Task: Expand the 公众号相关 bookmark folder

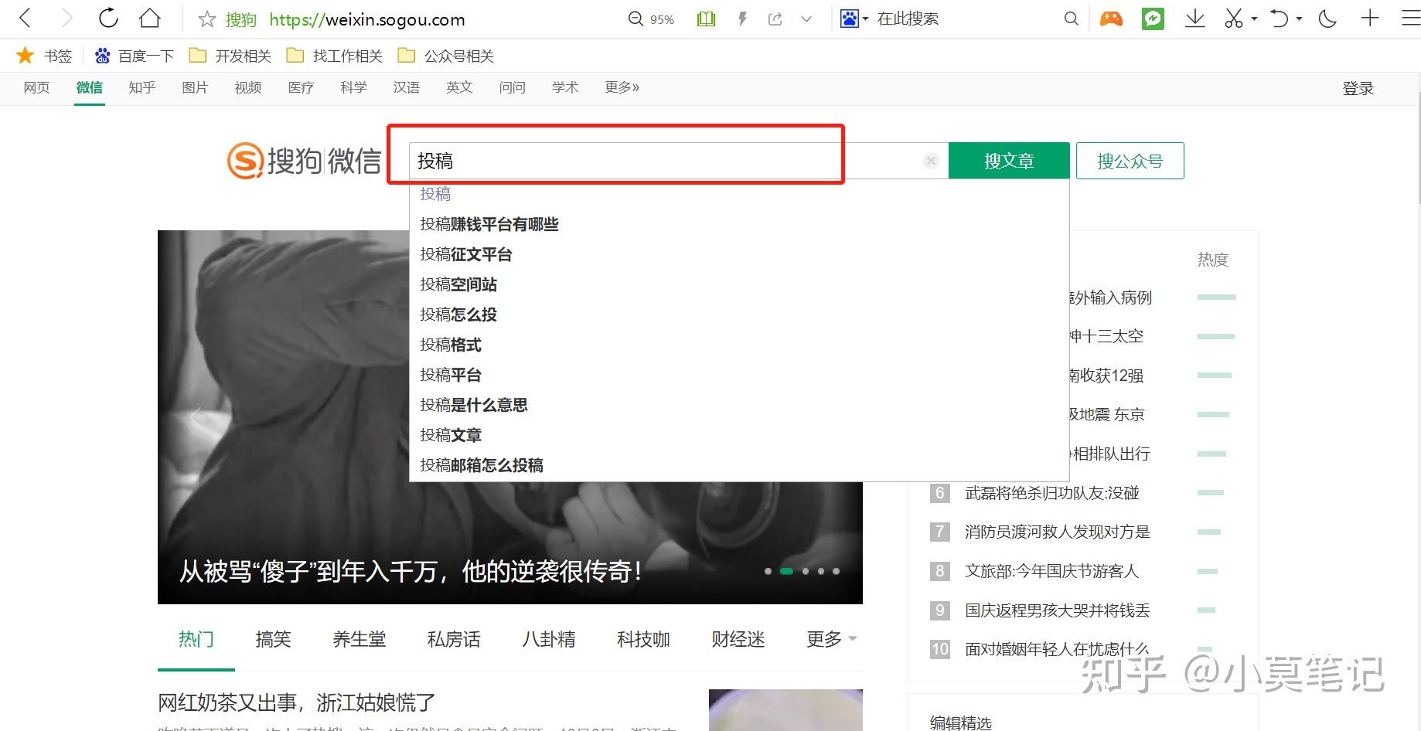Action: click(446, 56)
